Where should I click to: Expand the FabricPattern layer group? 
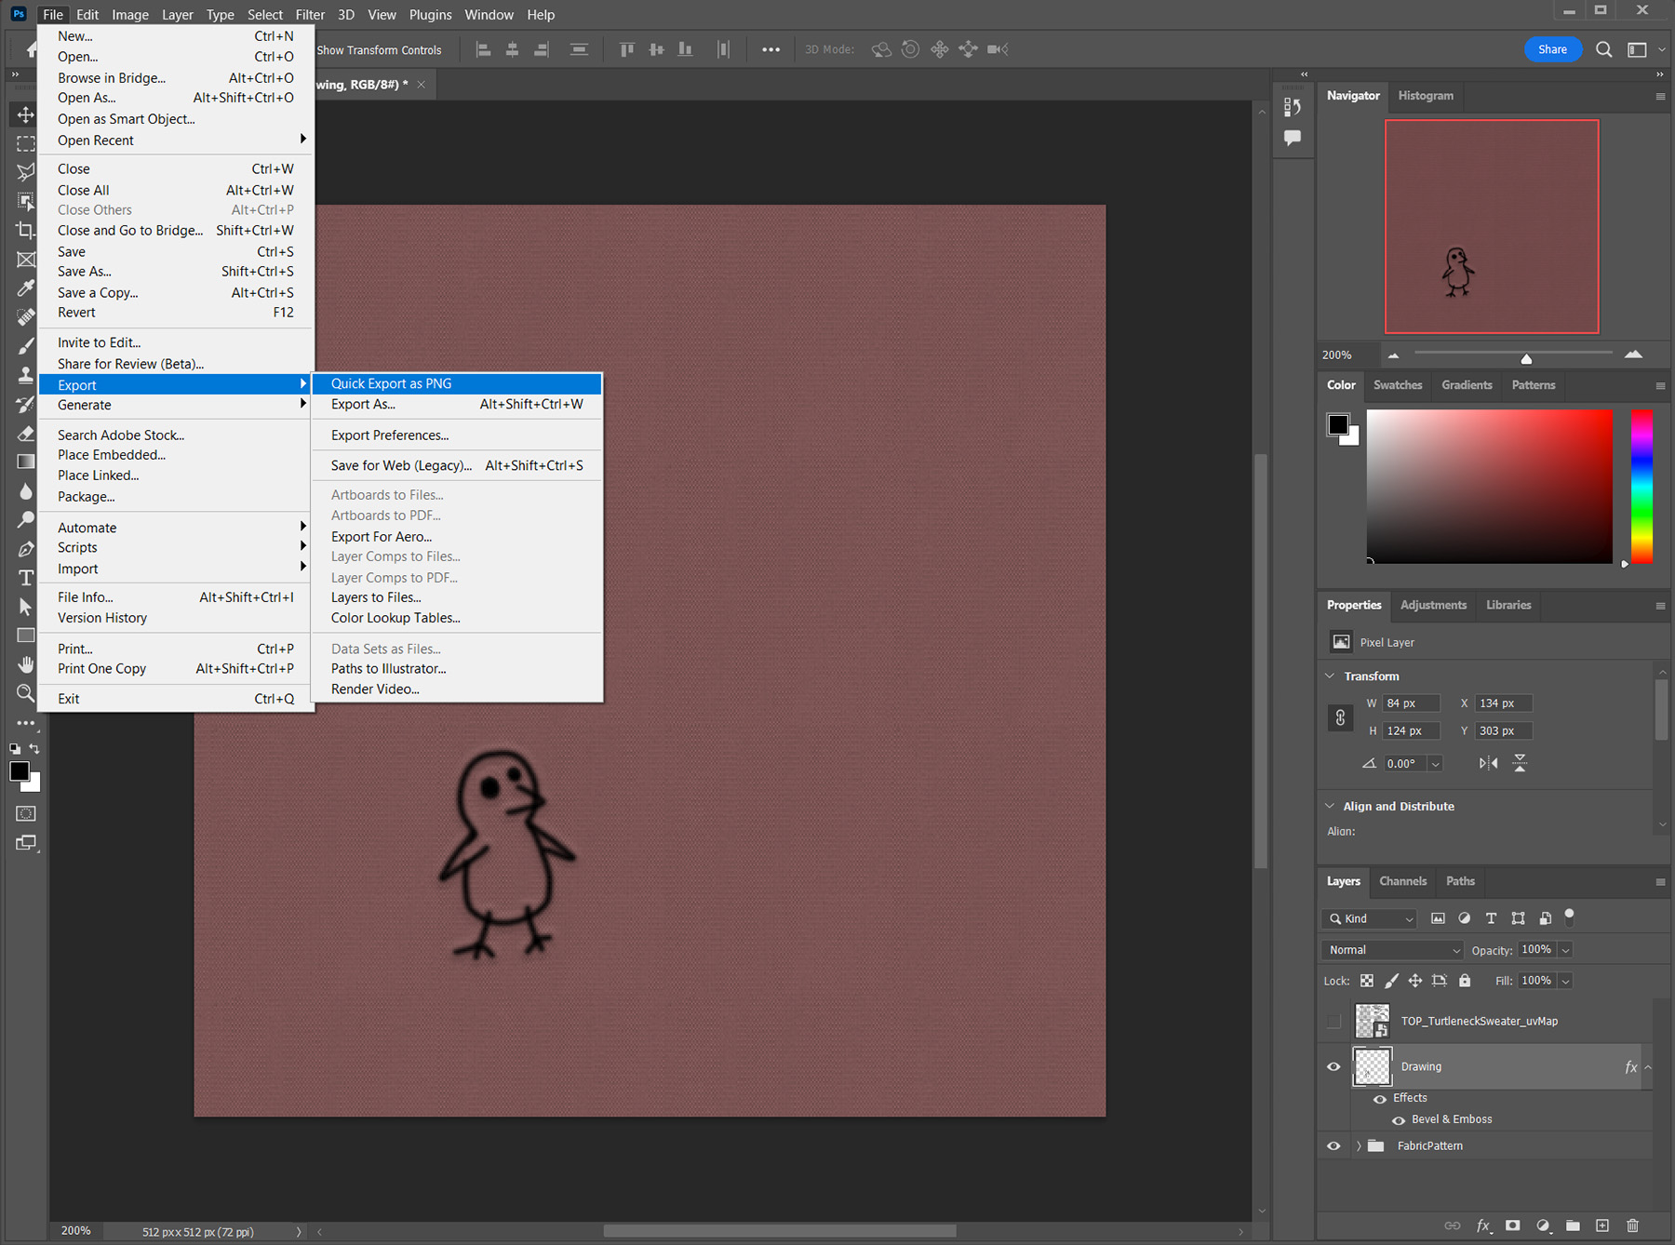pos(1359,1145)
